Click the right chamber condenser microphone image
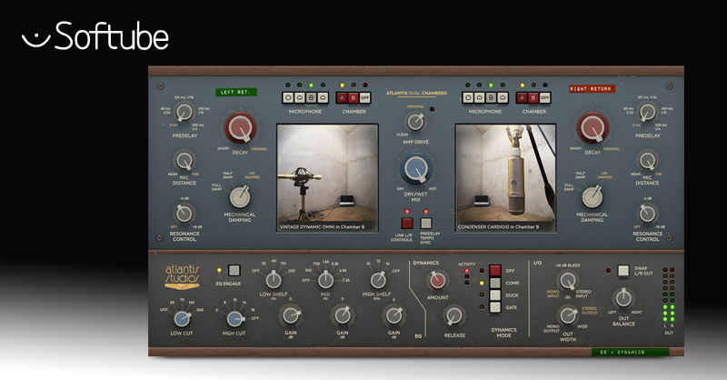This screenshot has height=380, width=727. coord(506,177)
